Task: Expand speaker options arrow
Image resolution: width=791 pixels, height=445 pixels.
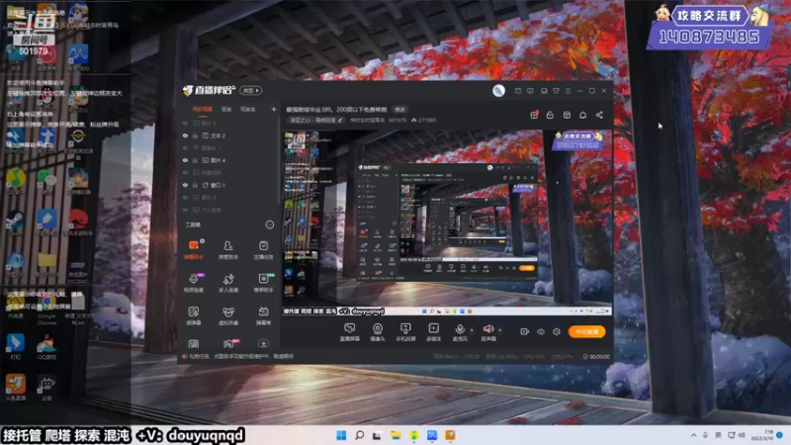Action: [x=500, y=330]
